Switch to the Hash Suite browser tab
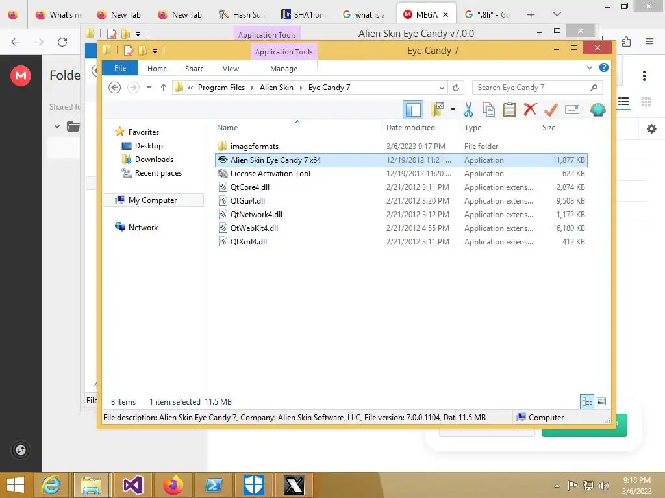The height and width of the screenshot is (498, 665). (242, 15)
